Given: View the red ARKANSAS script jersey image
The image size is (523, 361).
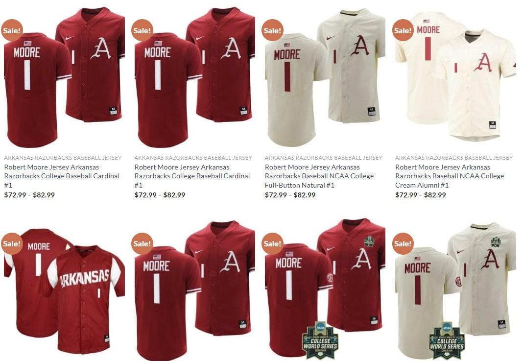Looking at the screenshot, I should tap(64, 290).
